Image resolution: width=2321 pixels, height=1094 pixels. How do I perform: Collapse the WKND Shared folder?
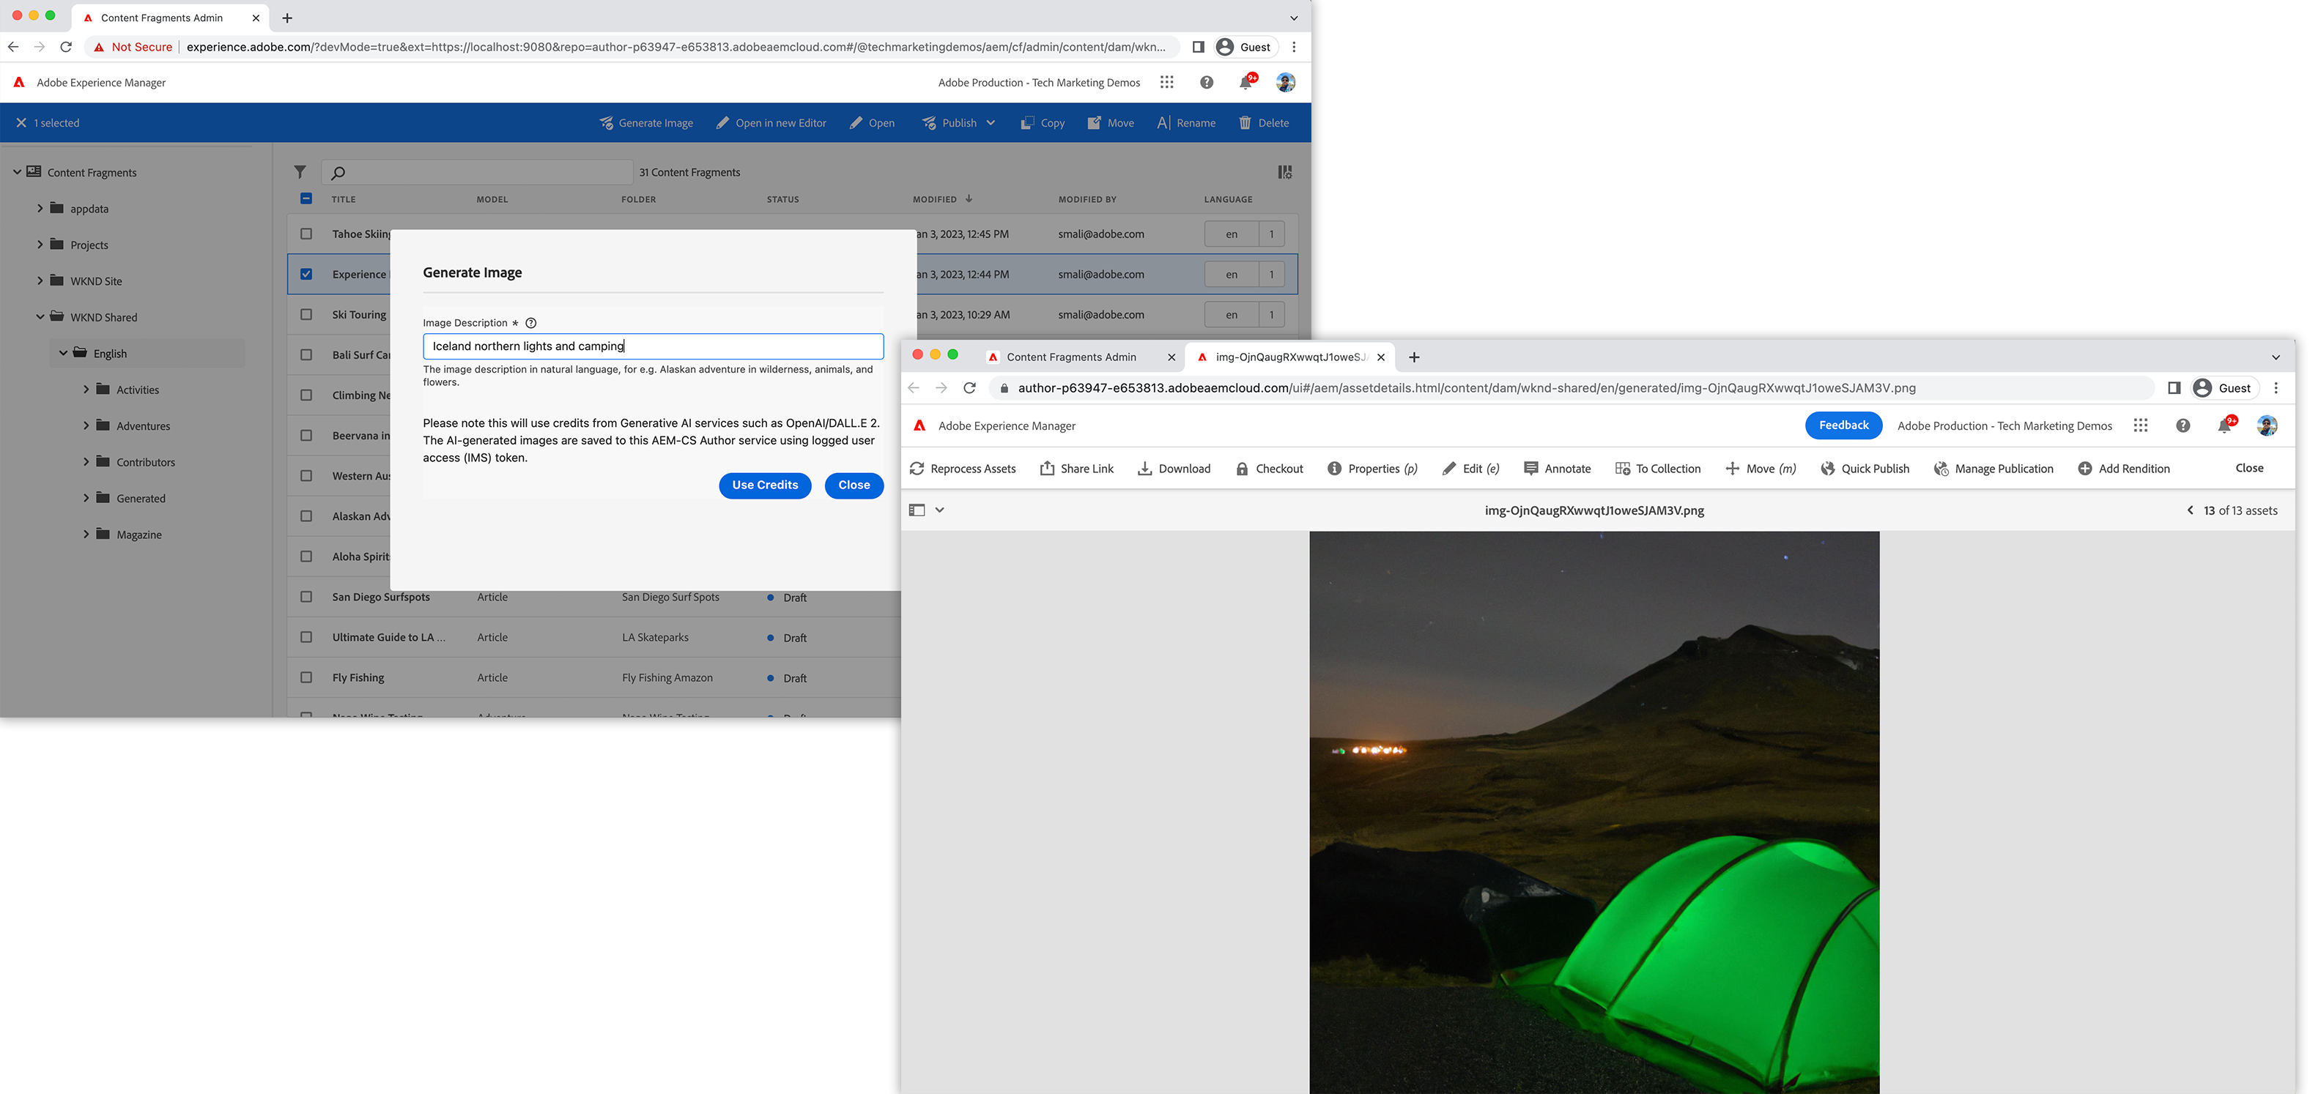click(x=40, y=317)
